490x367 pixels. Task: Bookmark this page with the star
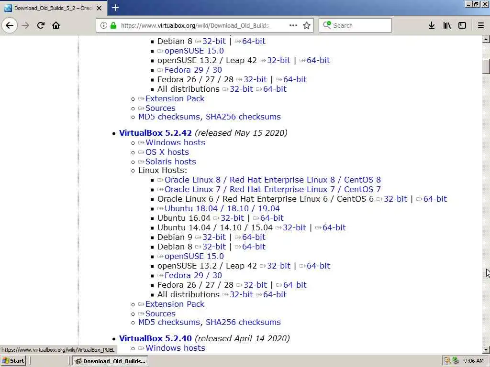tap(307, 25)
